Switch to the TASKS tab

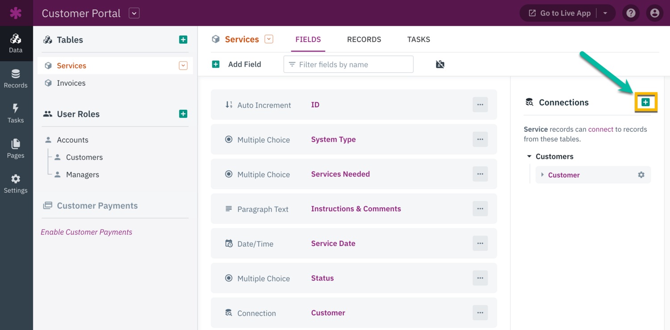point(419,39)
